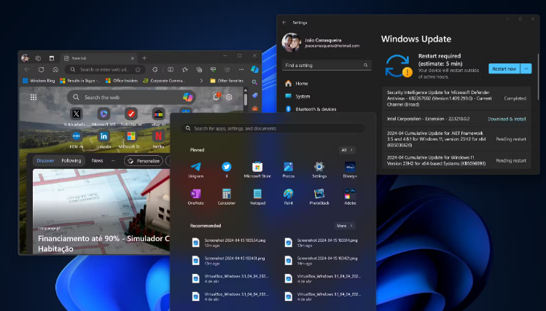Go back using Settings window back arrow
This screenshot has height=311, width=546.
pyautogui.click(x=284, y=23)
